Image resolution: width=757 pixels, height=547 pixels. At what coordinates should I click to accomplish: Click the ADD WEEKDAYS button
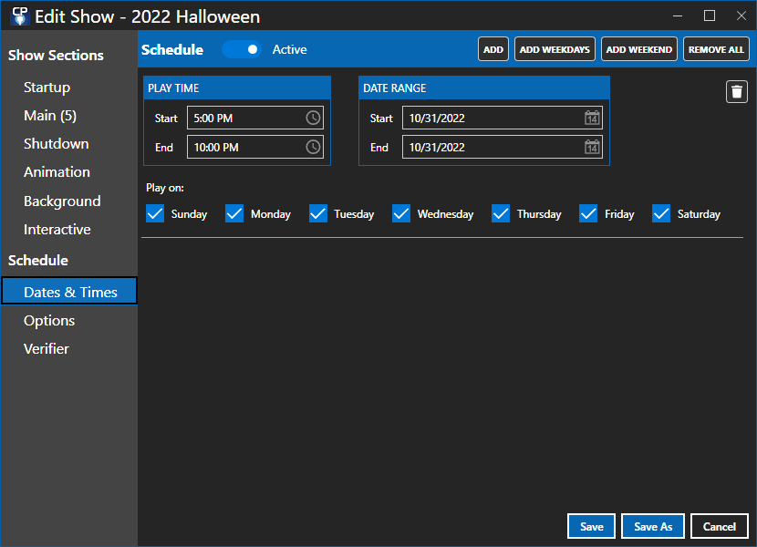pos(555,49)
